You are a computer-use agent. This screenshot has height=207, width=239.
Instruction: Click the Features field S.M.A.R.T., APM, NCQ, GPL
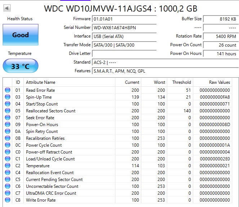pyautogui.click(x=165, y=71)
